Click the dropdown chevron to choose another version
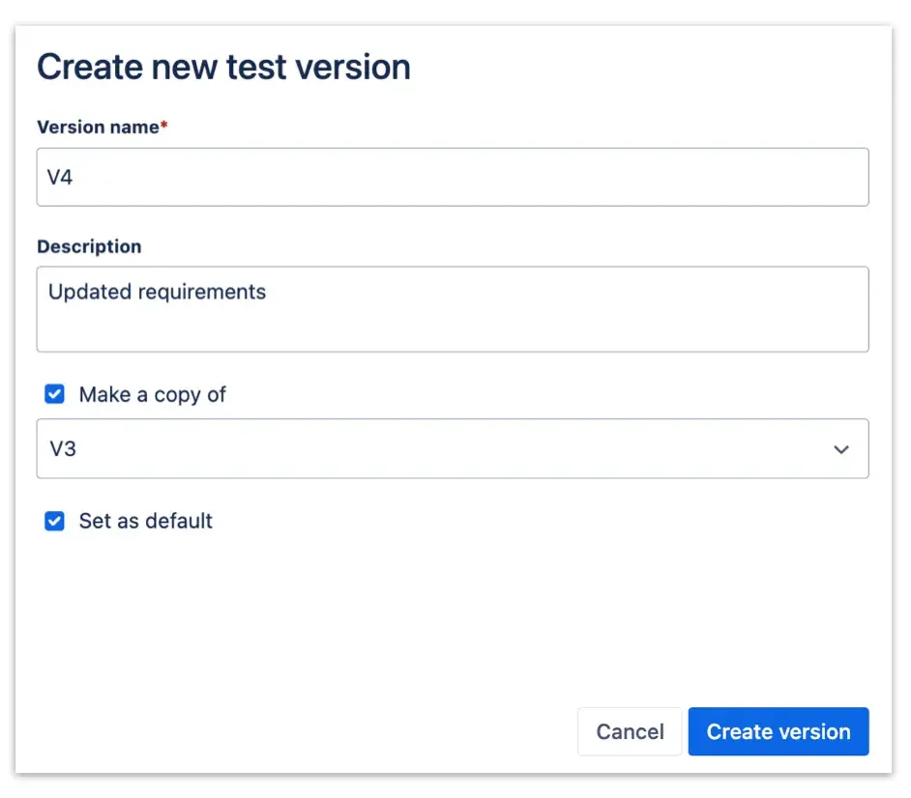This screenshot has width=911, height=798. click(x=840, y=448)
